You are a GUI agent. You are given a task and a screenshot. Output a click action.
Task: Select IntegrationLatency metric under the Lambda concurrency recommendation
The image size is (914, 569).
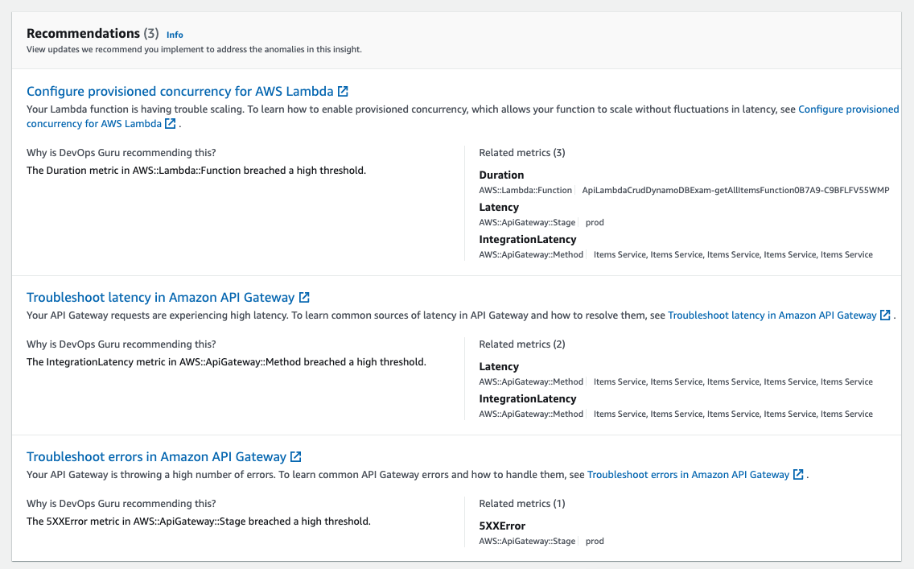tap(528, 239)
